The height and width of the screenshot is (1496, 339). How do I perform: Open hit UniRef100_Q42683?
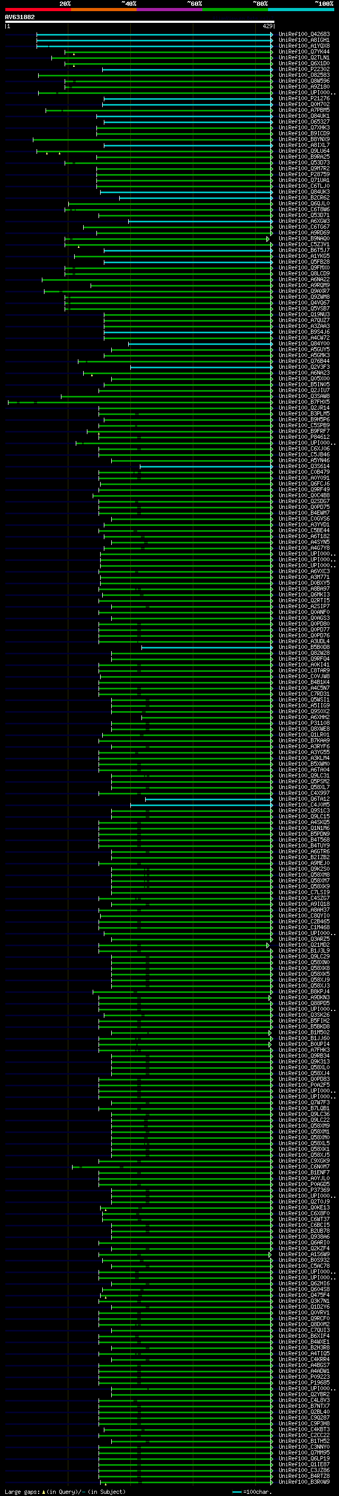(304, 34)
